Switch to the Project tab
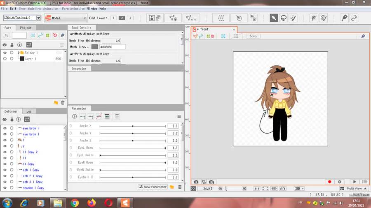 (x=26, y=28)
